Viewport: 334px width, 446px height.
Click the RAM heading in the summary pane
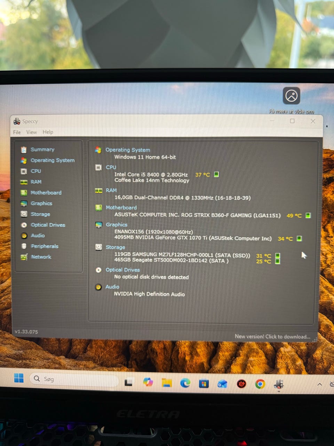click(x=111, y=190)
